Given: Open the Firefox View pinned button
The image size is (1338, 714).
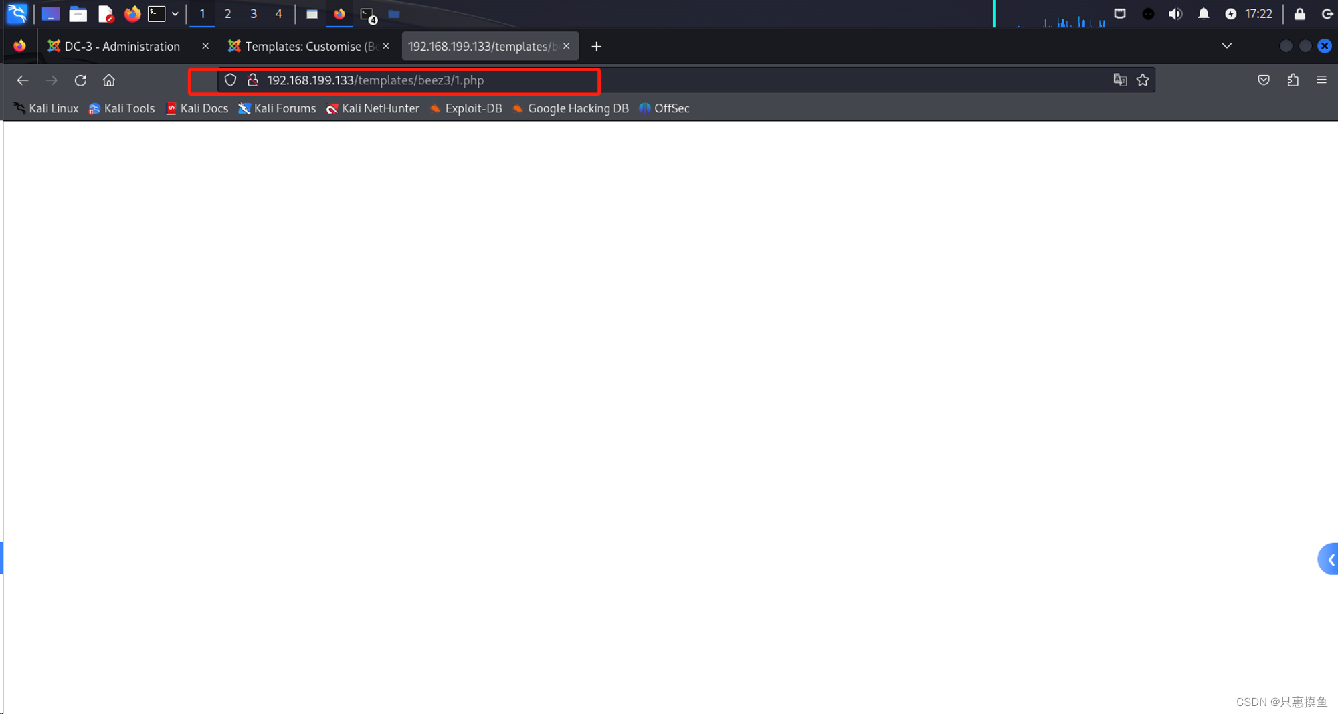Looking at the screenshot, I should tap(19, 46).
